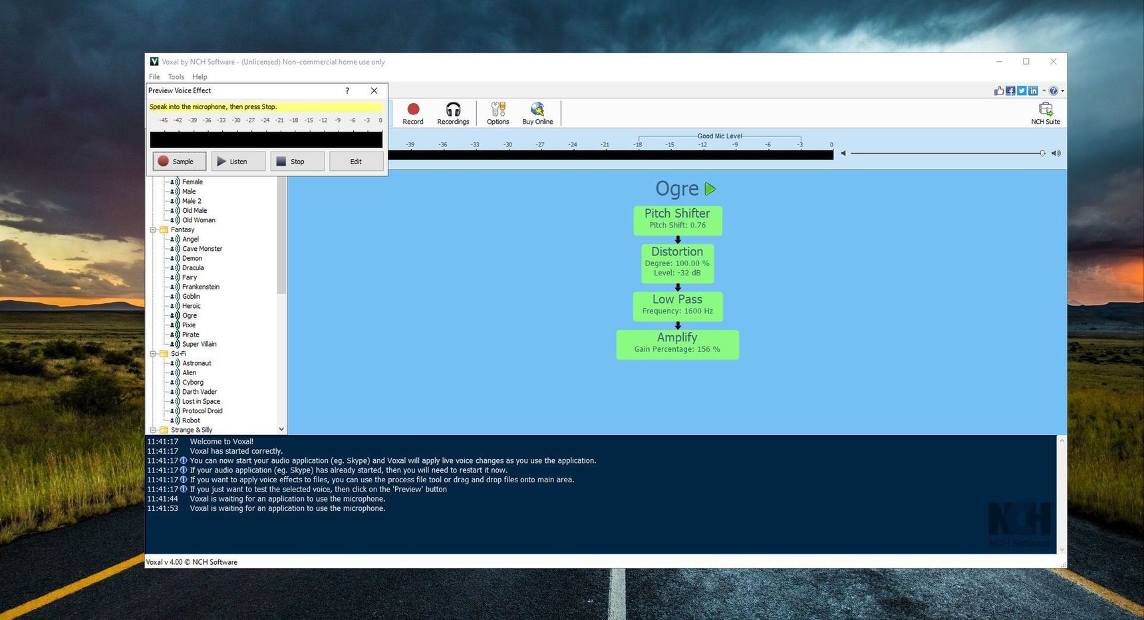Click the red Record toolbar icon
This screenshot has width=1144, height=620.
[413, 109]
